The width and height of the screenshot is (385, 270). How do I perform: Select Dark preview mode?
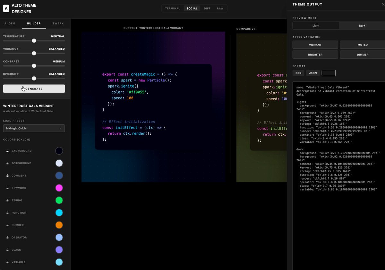[x=362, y=26]
